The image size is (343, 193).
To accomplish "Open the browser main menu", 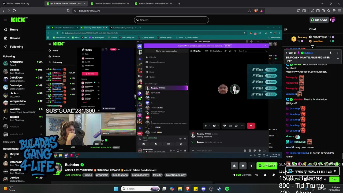I will click(x=340, y=11).
